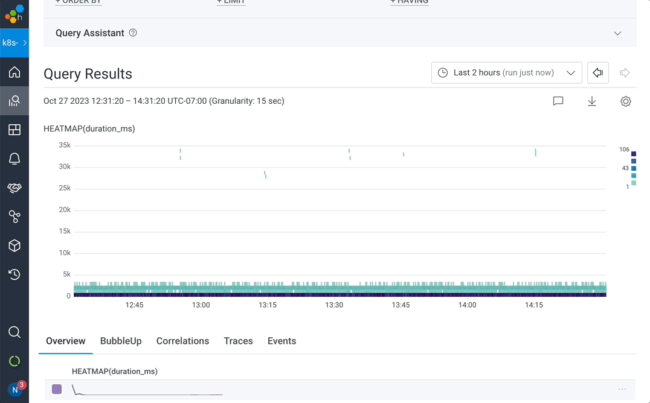Open the Boards grid icon
650x403 pixels.
[14, 130]
